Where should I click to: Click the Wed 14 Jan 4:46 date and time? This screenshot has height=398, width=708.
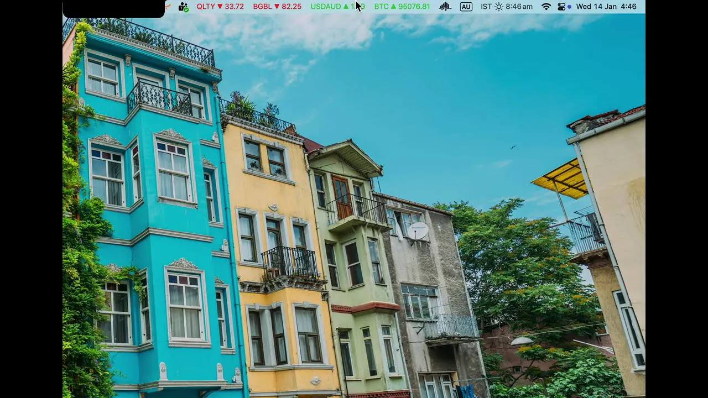click(x=606, y=7)
